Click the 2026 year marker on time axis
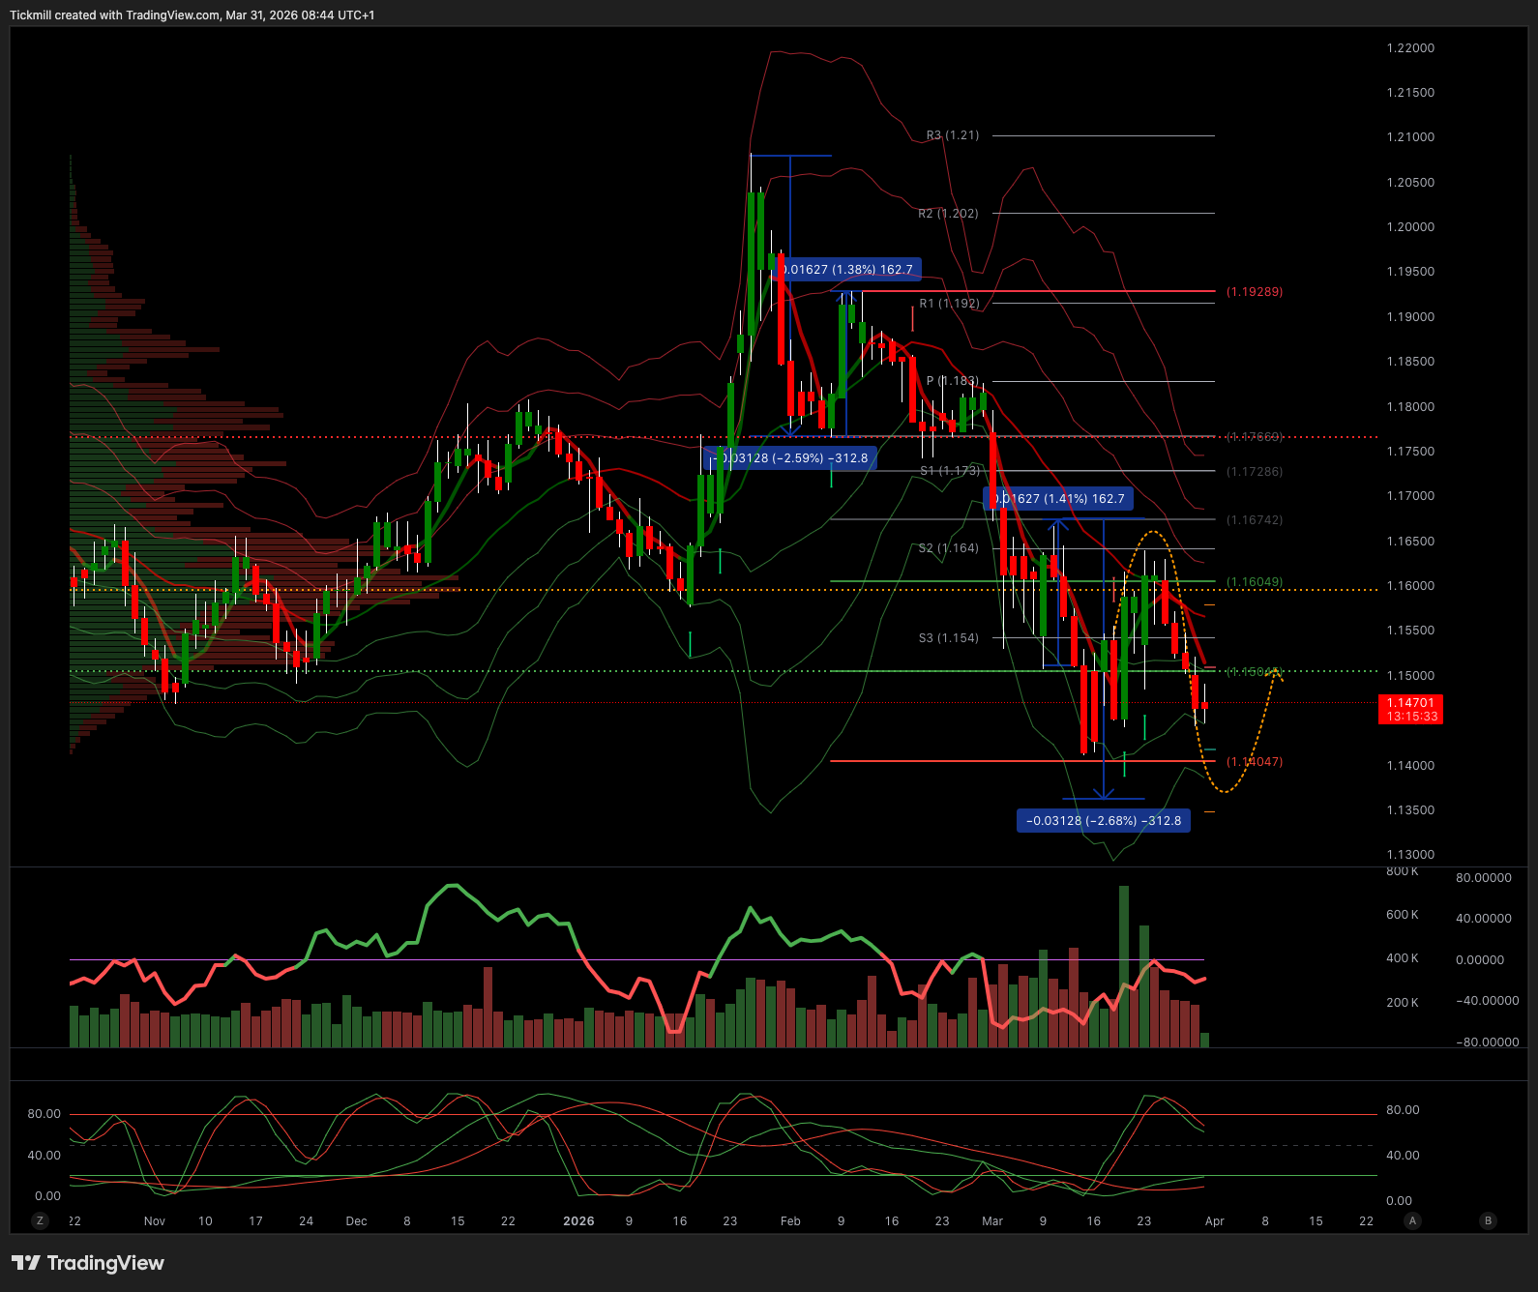Screen dimensions: 1538x1292 578,1221
